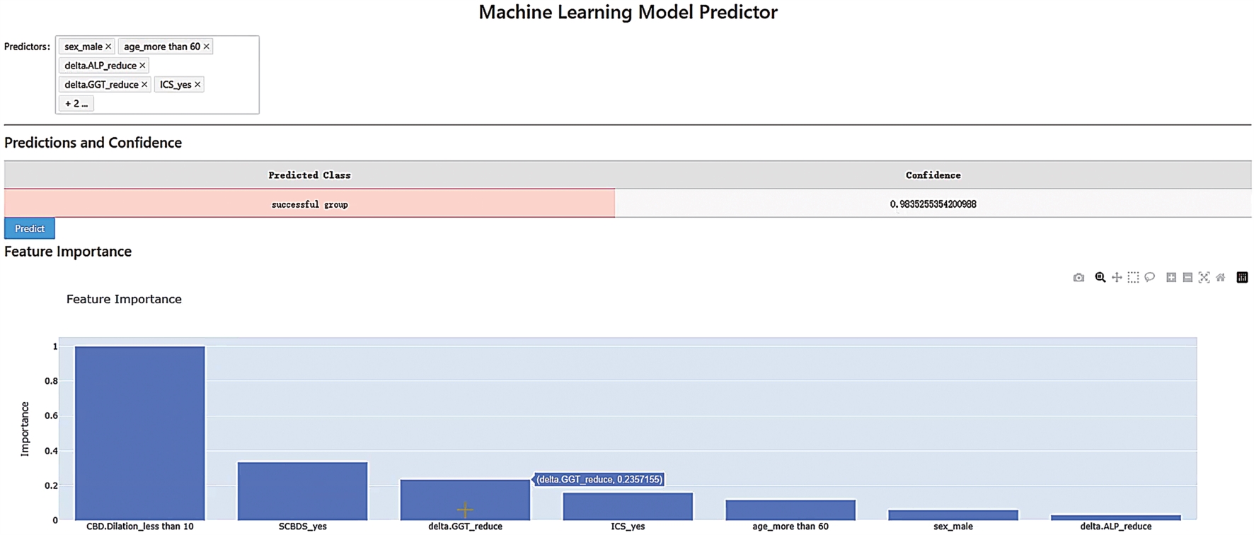Open the Plotly logo link
The width and height of the screenshot is (1254, 535).
[1242, 278]
